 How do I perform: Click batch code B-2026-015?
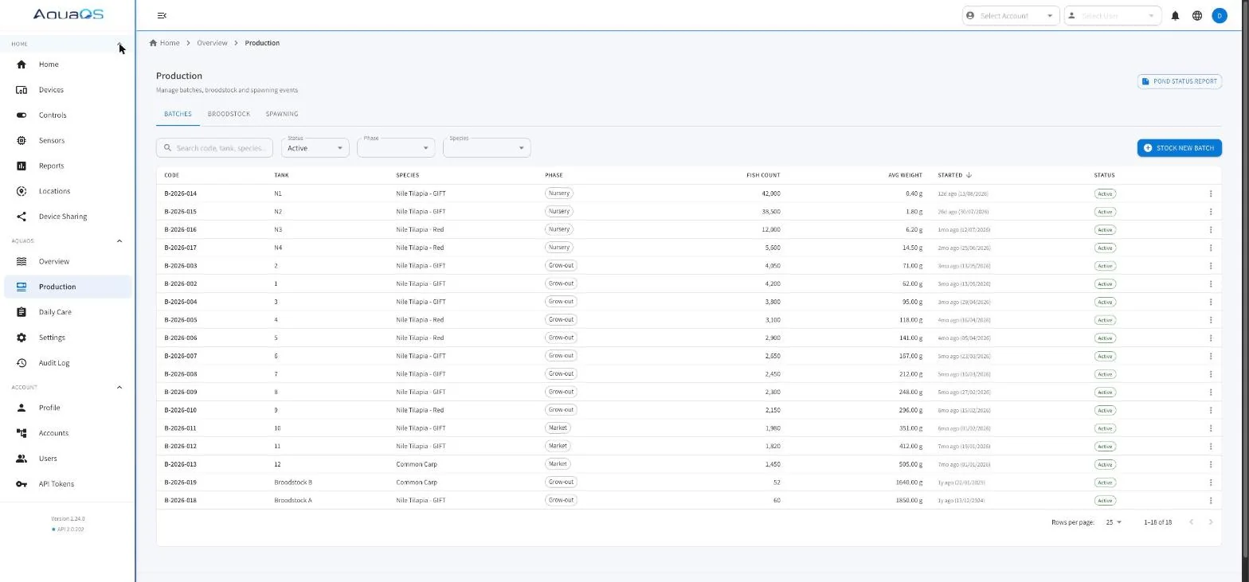coord(180,212)
